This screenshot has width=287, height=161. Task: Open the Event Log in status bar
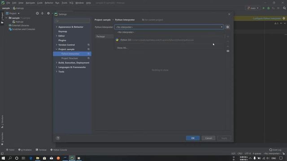click(275, 150)
